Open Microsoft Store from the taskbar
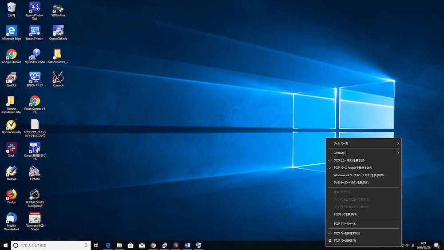This screenshot has width=444, height=250. point(131,246)
